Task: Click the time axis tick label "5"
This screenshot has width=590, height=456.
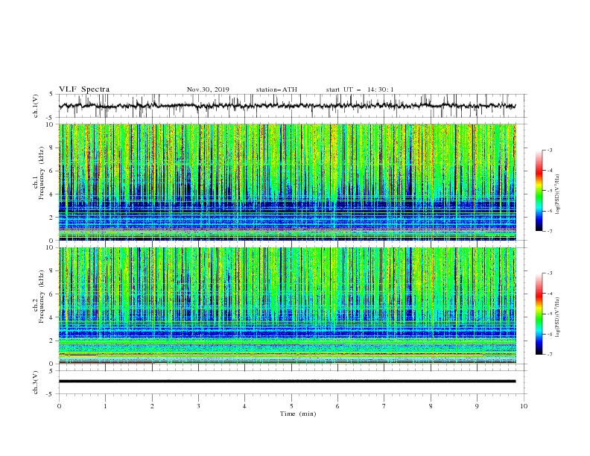Action: (291, 406)
